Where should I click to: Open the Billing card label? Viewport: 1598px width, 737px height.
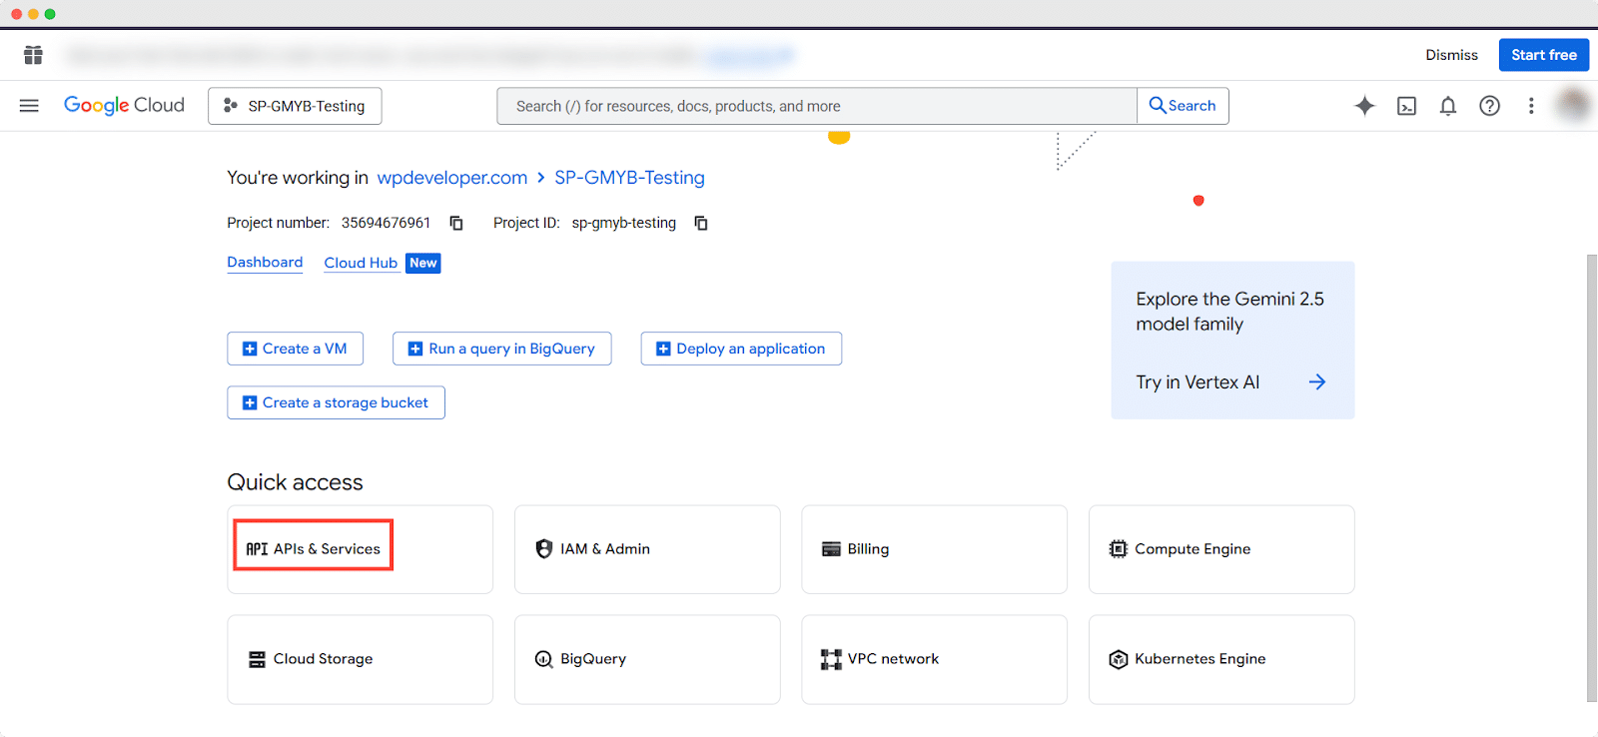coord(868,549)
